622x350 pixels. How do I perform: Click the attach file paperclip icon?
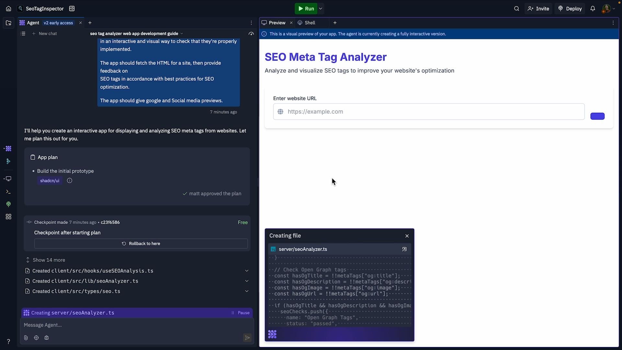pyautogui.click(x=26, y=338)
